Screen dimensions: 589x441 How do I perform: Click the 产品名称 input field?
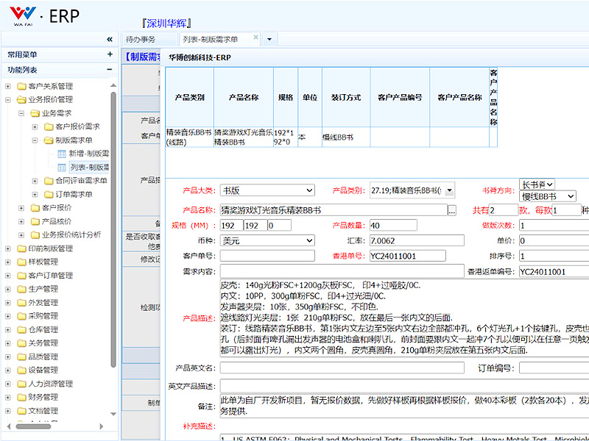tap(334, 210)
